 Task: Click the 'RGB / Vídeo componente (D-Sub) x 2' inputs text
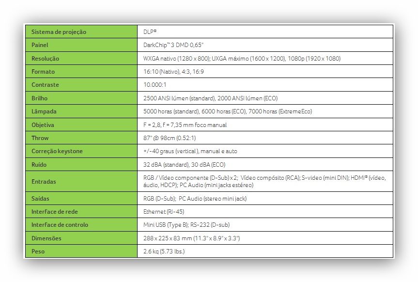[190, 178]
